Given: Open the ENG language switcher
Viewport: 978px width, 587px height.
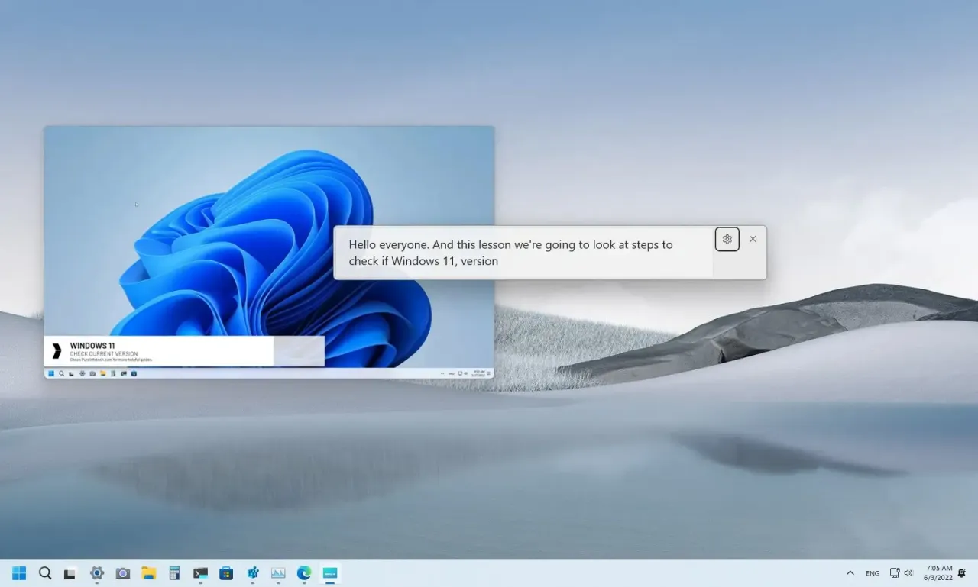Looking at the screenshot, I should click(873, 572).
